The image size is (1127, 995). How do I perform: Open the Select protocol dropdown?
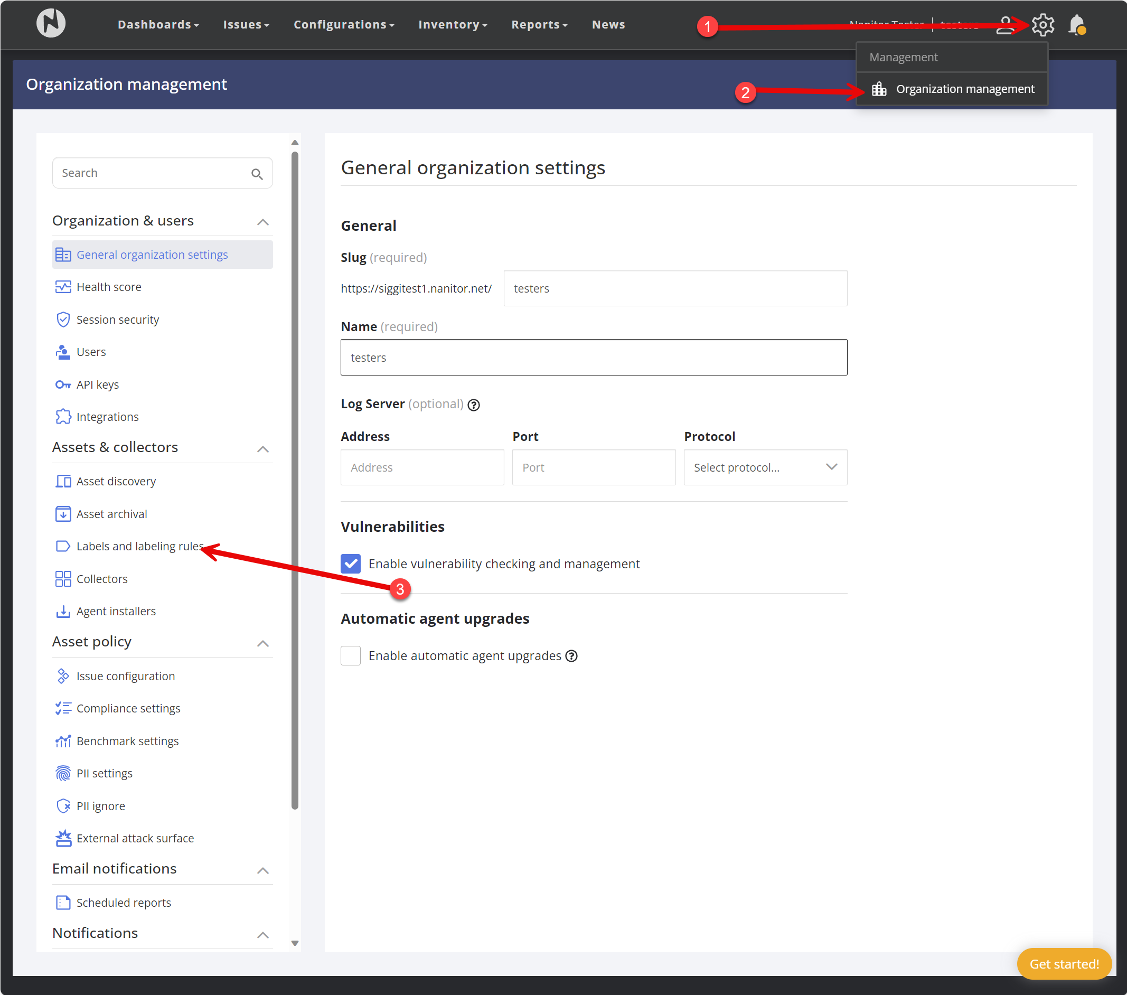[765, 467]
